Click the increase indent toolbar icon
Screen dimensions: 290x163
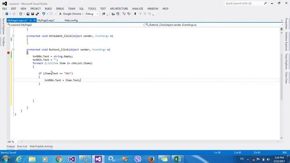tap(118, 14)
